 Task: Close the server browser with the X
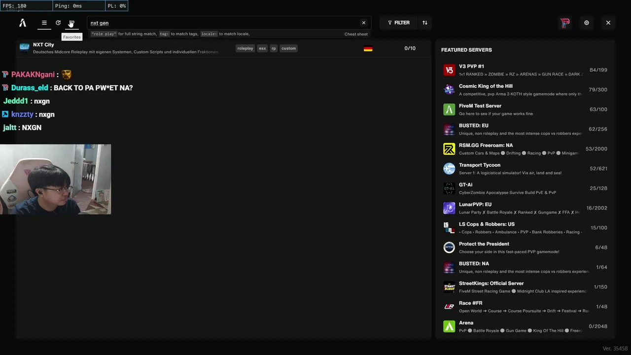click(x=608, y=23)
